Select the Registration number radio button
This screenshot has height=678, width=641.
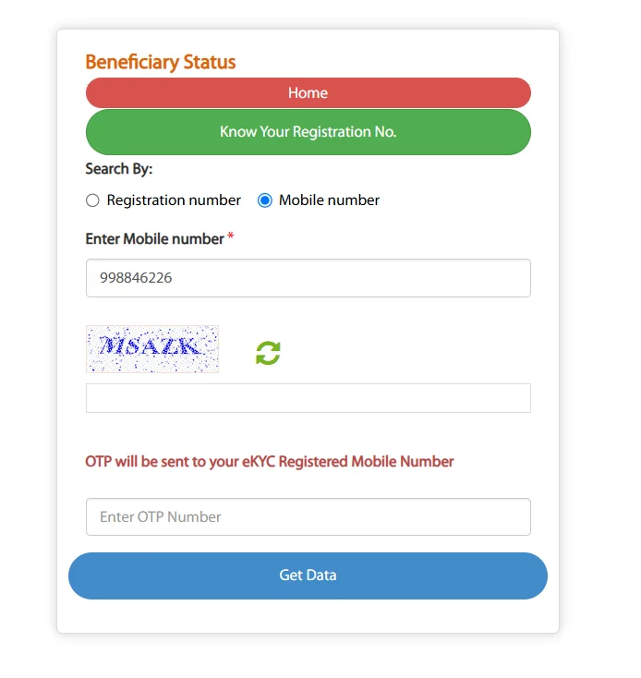92,200
